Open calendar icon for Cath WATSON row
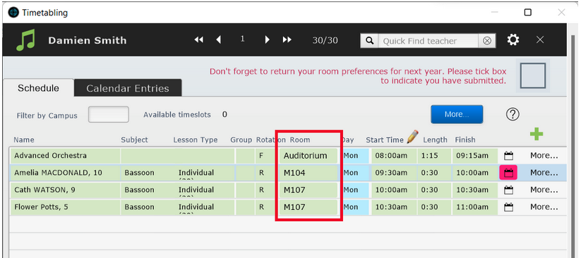581x258 pixels. click(x=509, y=190)
